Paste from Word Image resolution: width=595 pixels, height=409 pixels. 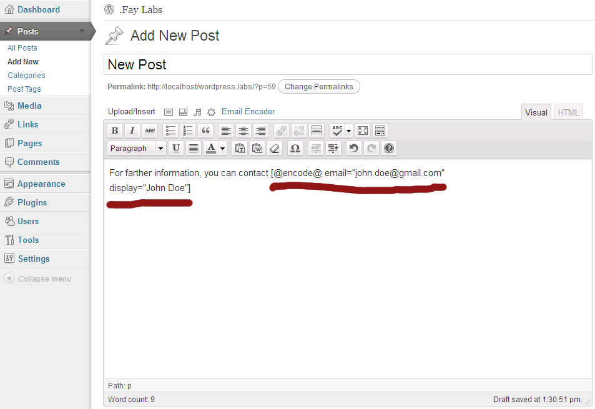[x=257, y=149]
